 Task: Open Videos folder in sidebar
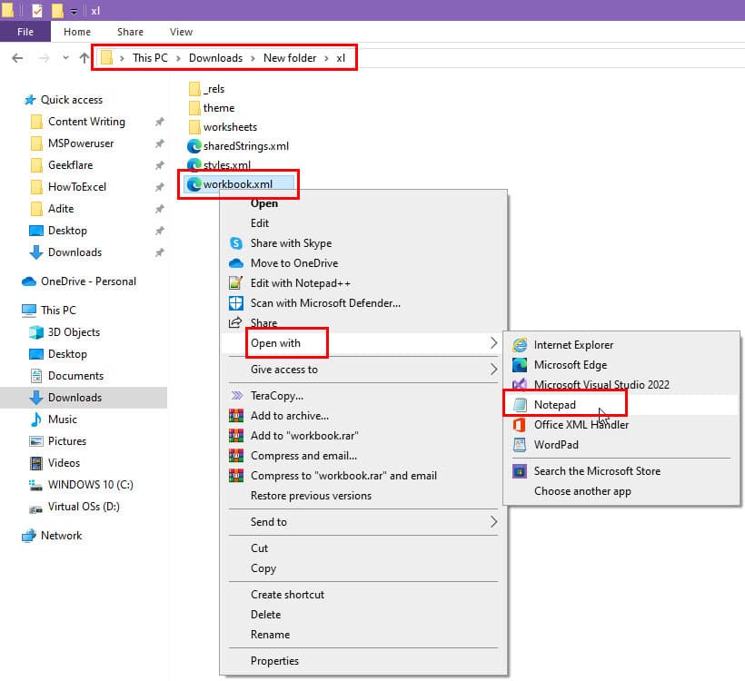click(x=64, y=463)
